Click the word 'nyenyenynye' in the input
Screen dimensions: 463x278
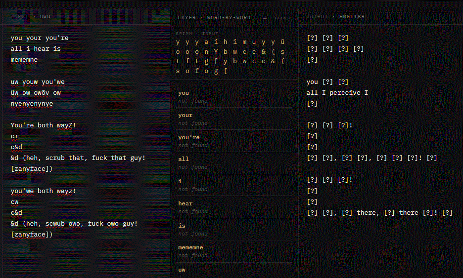[32, 104]
